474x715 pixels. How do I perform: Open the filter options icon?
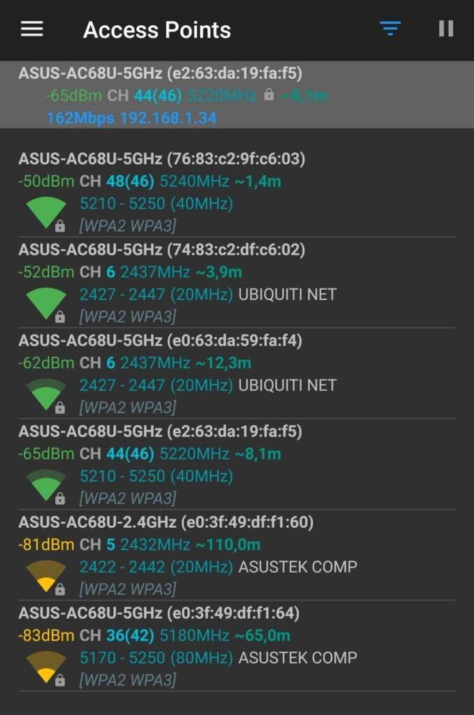click(390, 28)
